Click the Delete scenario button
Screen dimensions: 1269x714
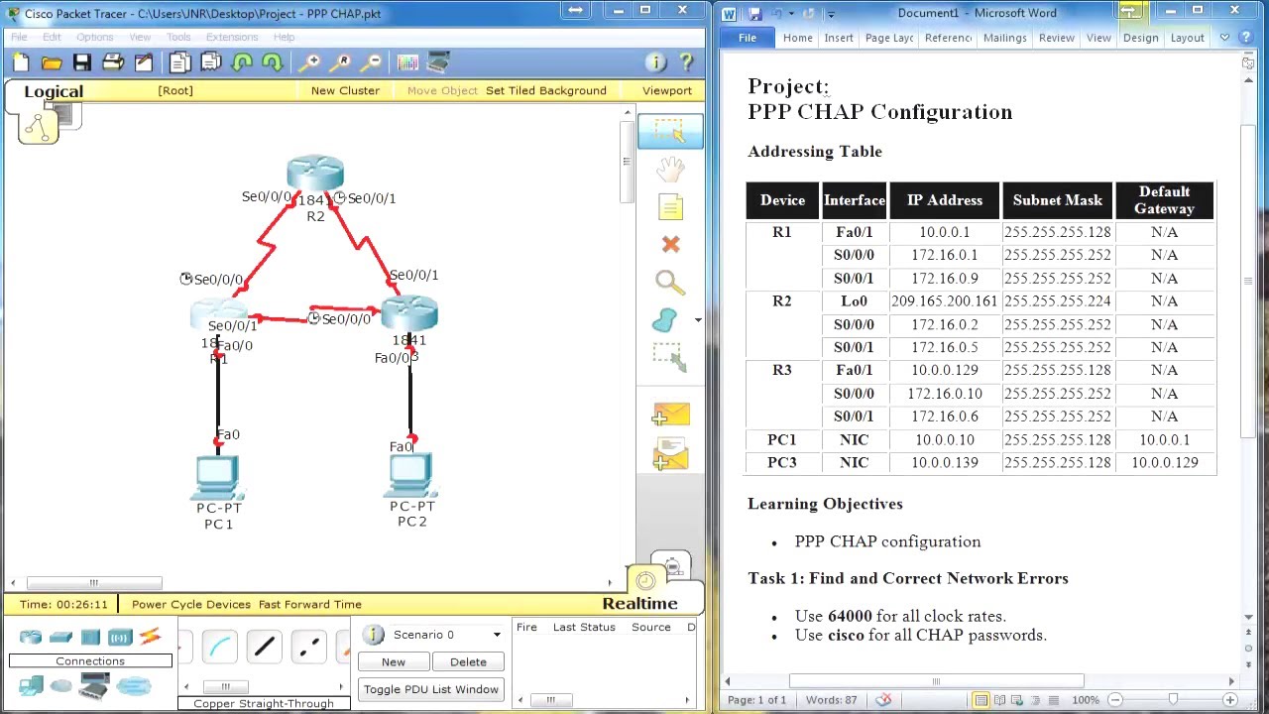pyautogui.click(x=468, y=661)
